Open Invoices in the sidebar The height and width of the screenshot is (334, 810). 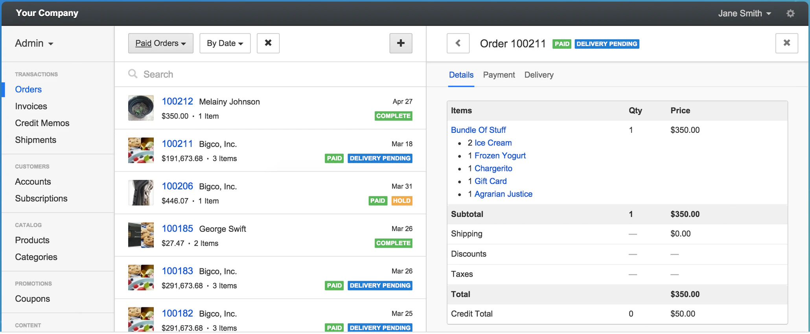31,106
